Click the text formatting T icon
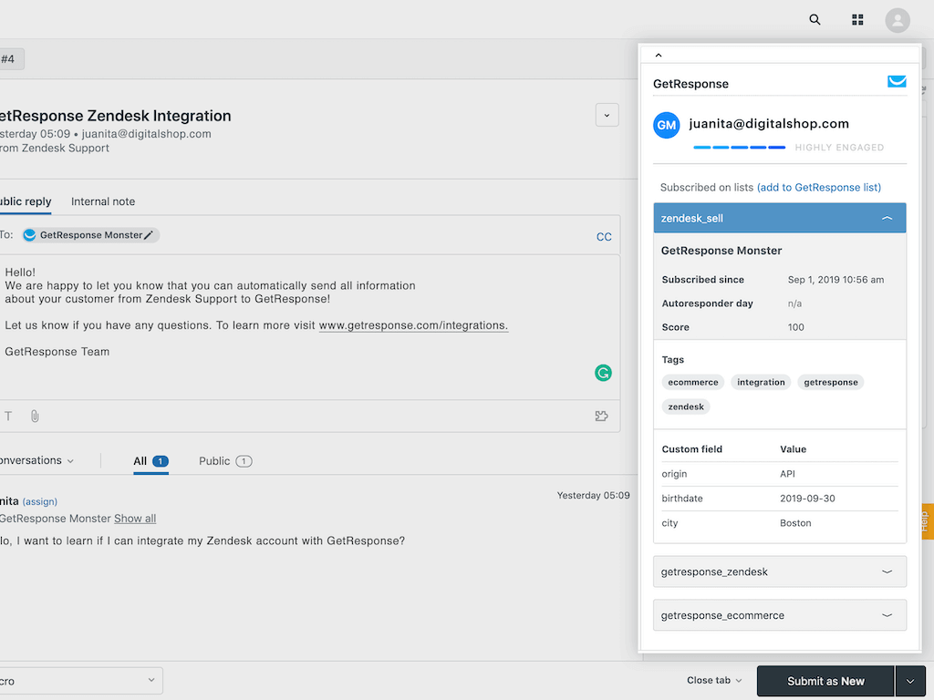 pyautogui.click(x=8, y=416)
